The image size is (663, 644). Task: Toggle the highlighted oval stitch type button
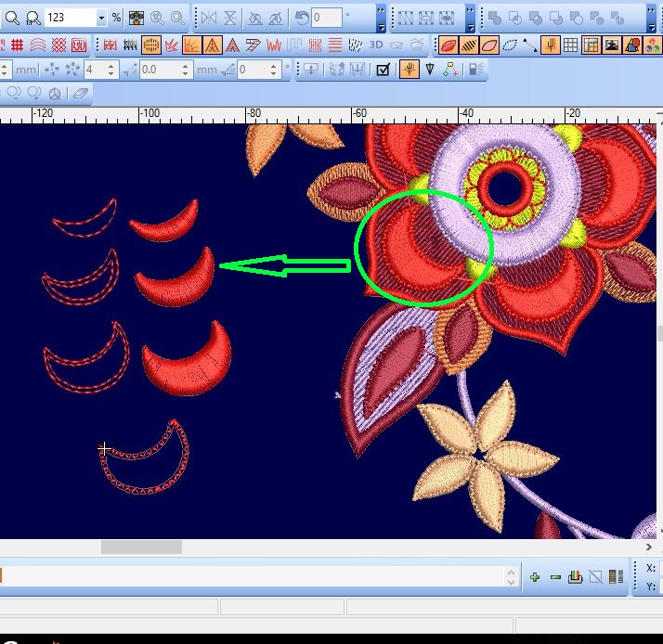pos(151,45)
